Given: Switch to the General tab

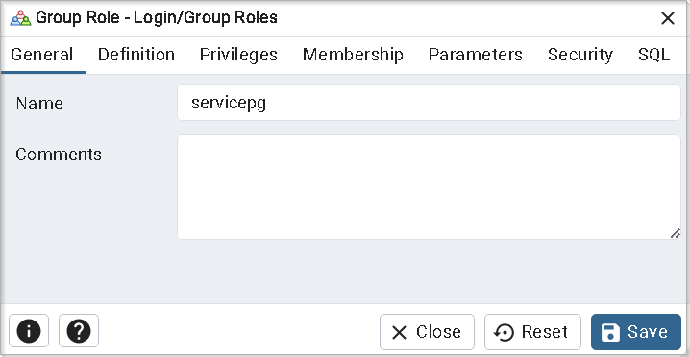Looking at the screenshot, I should pyautogui.click(x=42, y=55).
